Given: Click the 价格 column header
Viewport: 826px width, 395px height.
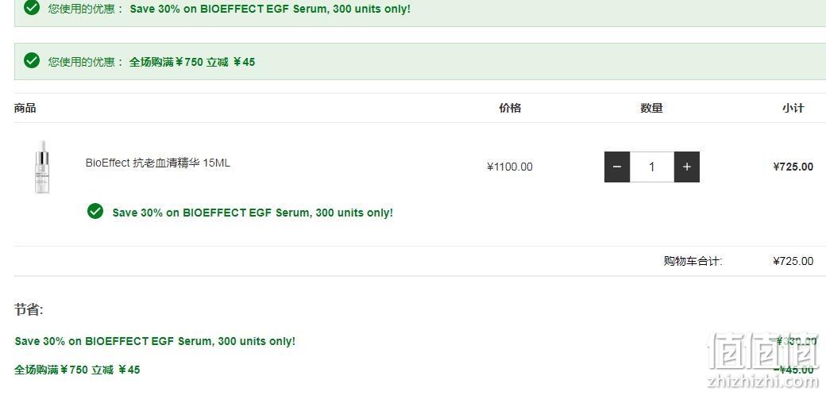Looking at the screenshot, I should pos(510,109).
